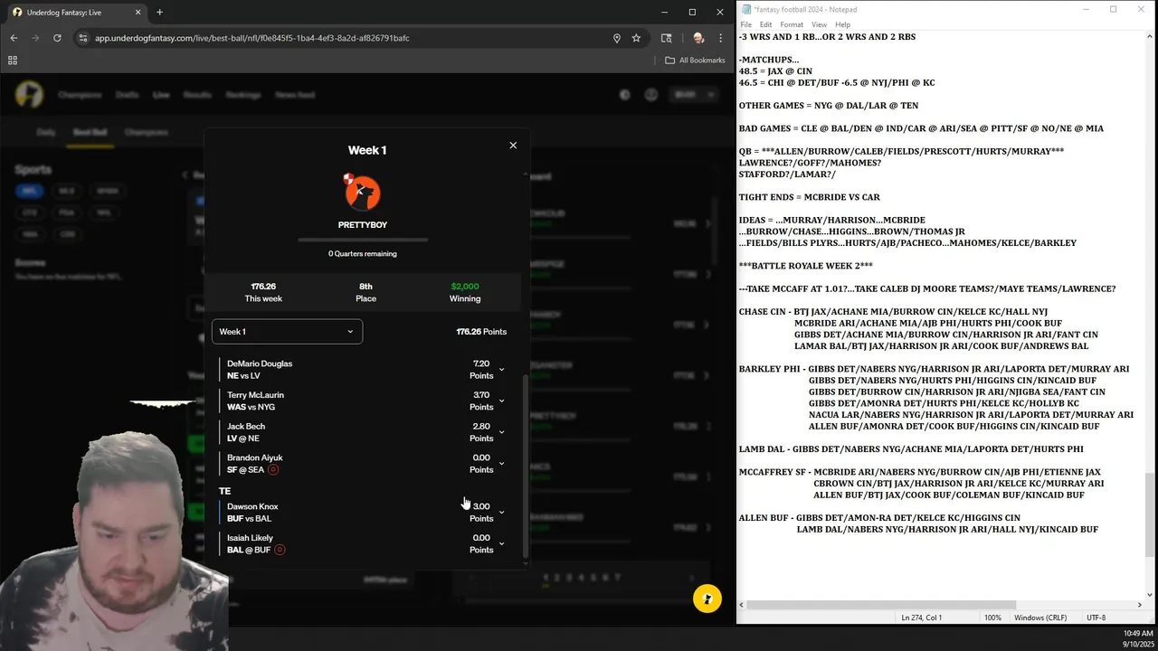Open the All Bookmarks folder
Viewport: 1158px width, 651px height.
click(x=695, y=61)
